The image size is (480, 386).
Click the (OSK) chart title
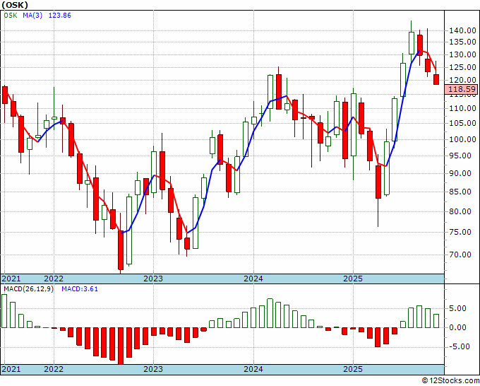point(15,5)
